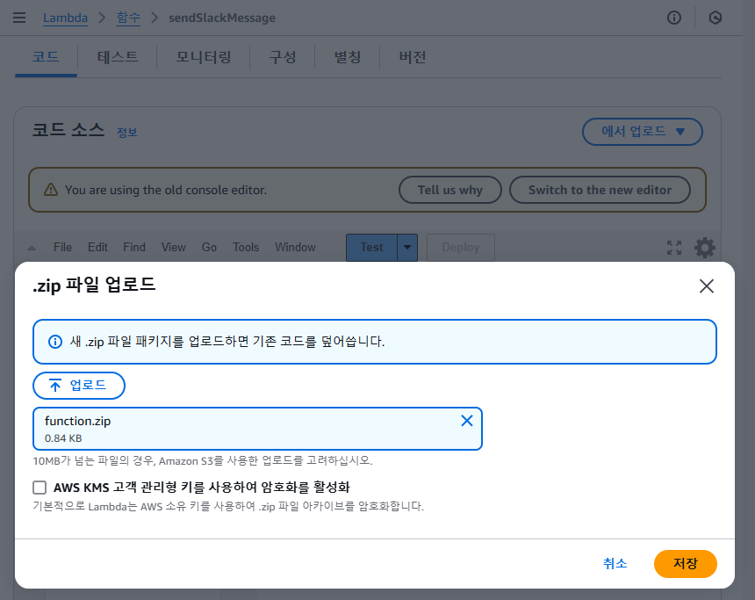Open the 함수 breadcrumb link
Screen dimensions: 755x600
pyautogui.click(x=128, y=18)
